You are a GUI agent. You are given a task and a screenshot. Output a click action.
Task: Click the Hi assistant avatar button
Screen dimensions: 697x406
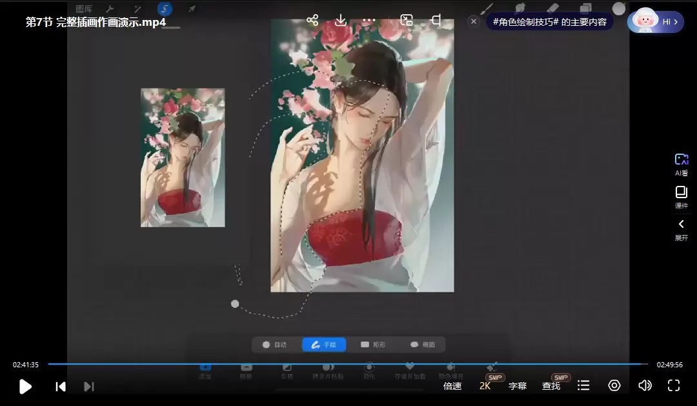coord(656,21)
